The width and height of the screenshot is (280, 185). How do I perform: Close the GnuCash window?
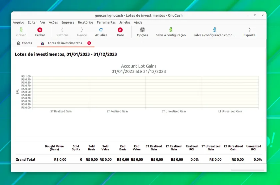click(263, 16)
